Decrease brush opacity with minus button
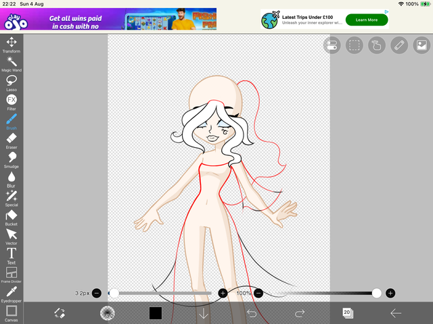This screenshot has width=433, height=324. click(x=258, y=293)
